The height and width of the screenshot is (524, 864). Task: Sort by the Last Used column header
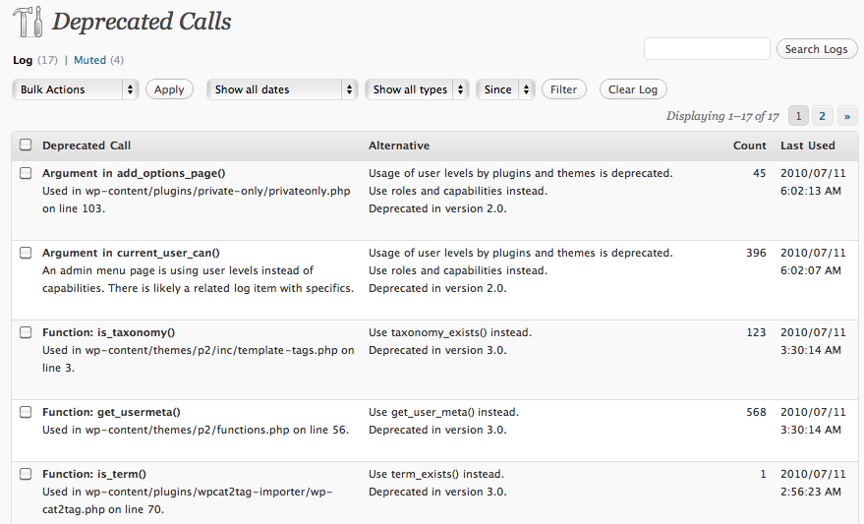click(807, 146)
